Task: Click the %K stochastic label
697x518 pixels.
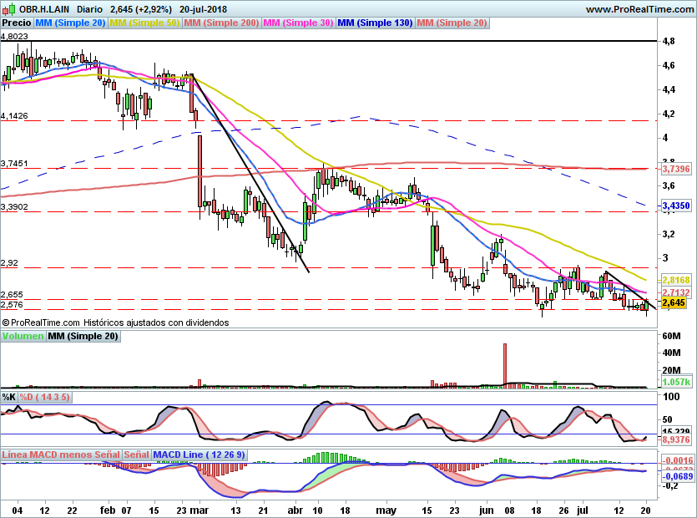Action: [x=9, y=397]
